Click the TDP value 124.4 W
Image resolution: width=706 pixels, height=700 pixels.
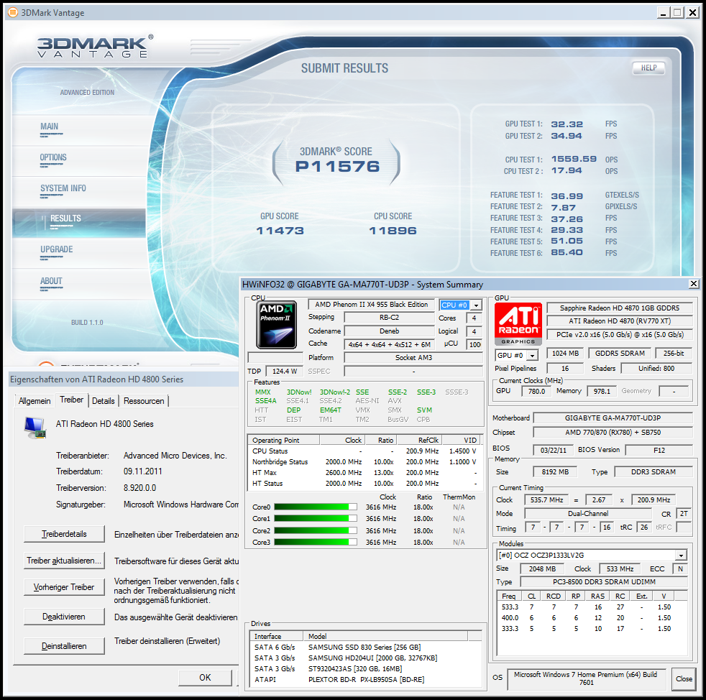285,372
